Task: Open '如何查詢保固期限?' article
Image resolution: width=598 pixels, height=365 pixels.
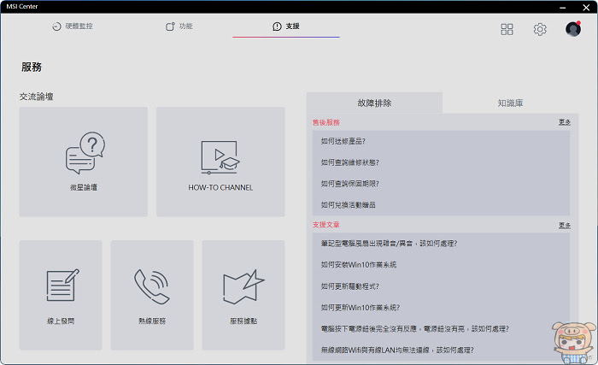Action: pyautogui.click(x=350, y=184)
